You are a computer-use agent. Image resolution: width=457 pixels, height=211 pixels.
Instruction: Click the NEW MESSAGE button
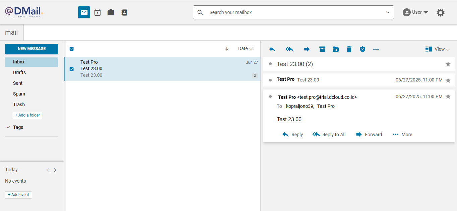tap(31, 49)
